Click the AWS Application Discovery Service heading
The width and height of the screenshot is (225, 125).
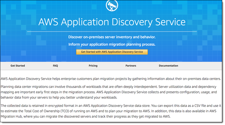click(x=112, y=22)
